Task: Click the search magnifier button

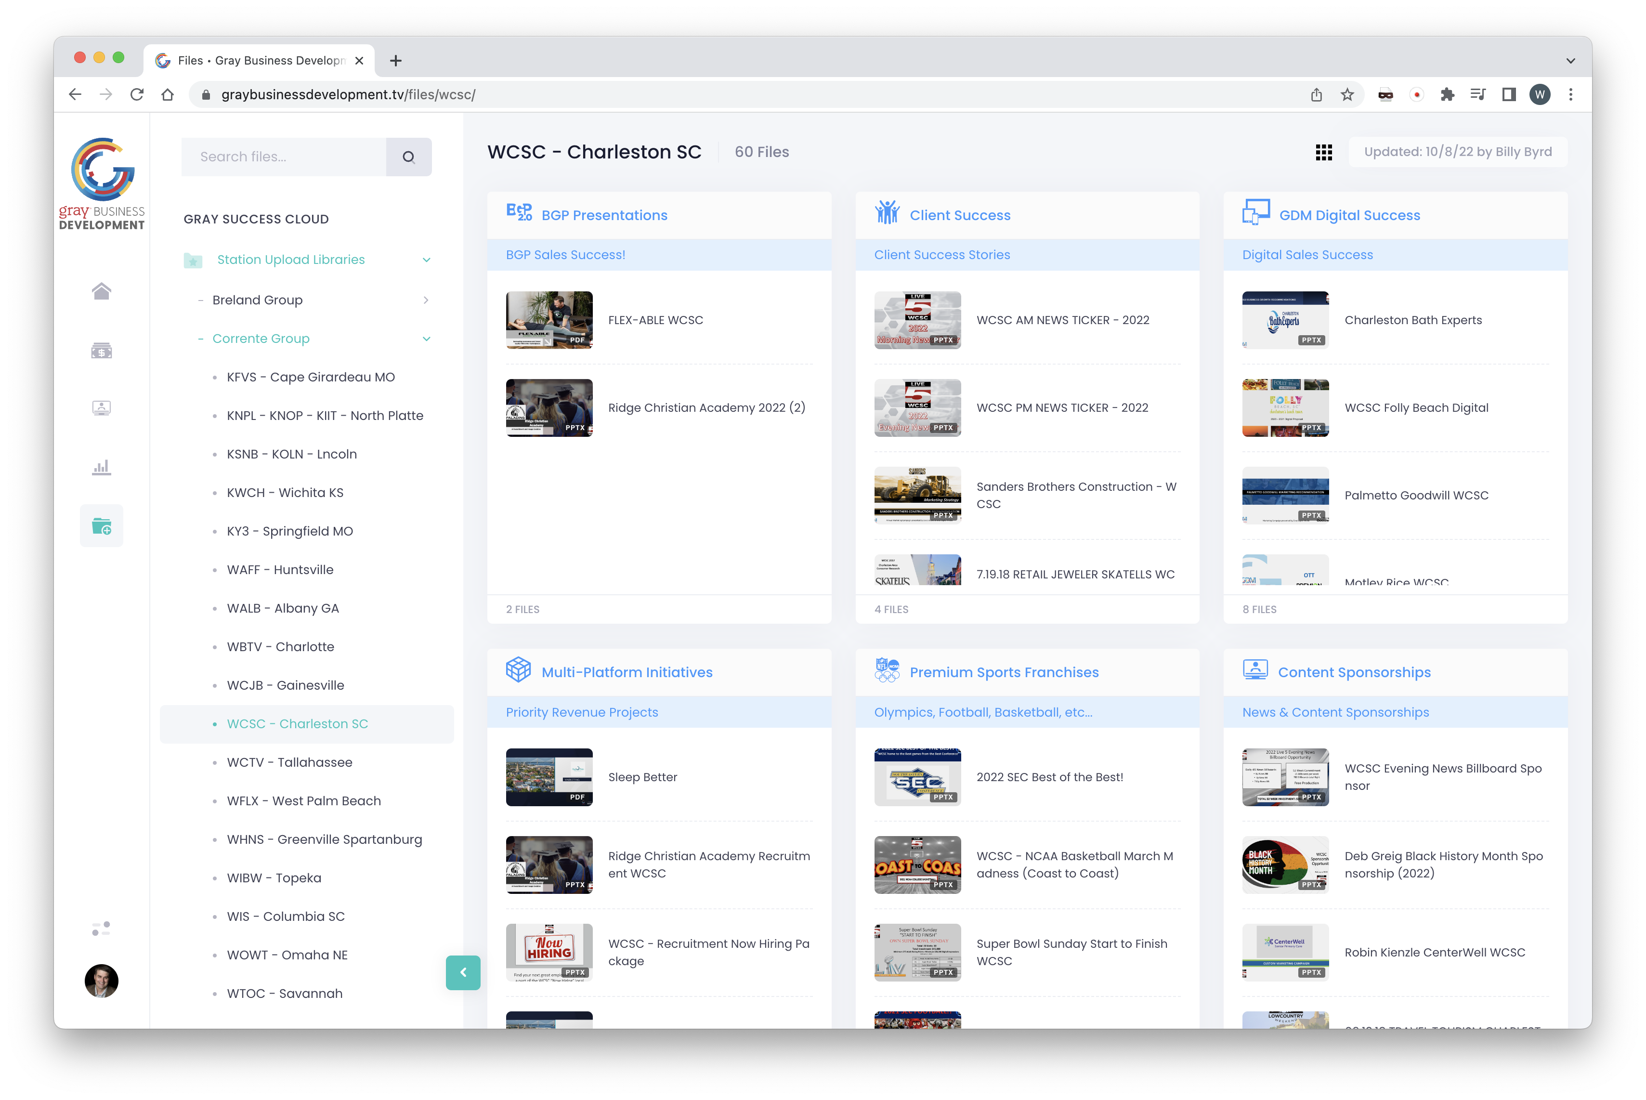Action: (x=409, y=157)
